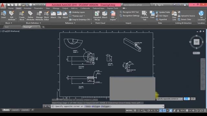Viewport: 207px width, 116px height.
Task: Click the keyword search box
Action: (x=136, y=5)
